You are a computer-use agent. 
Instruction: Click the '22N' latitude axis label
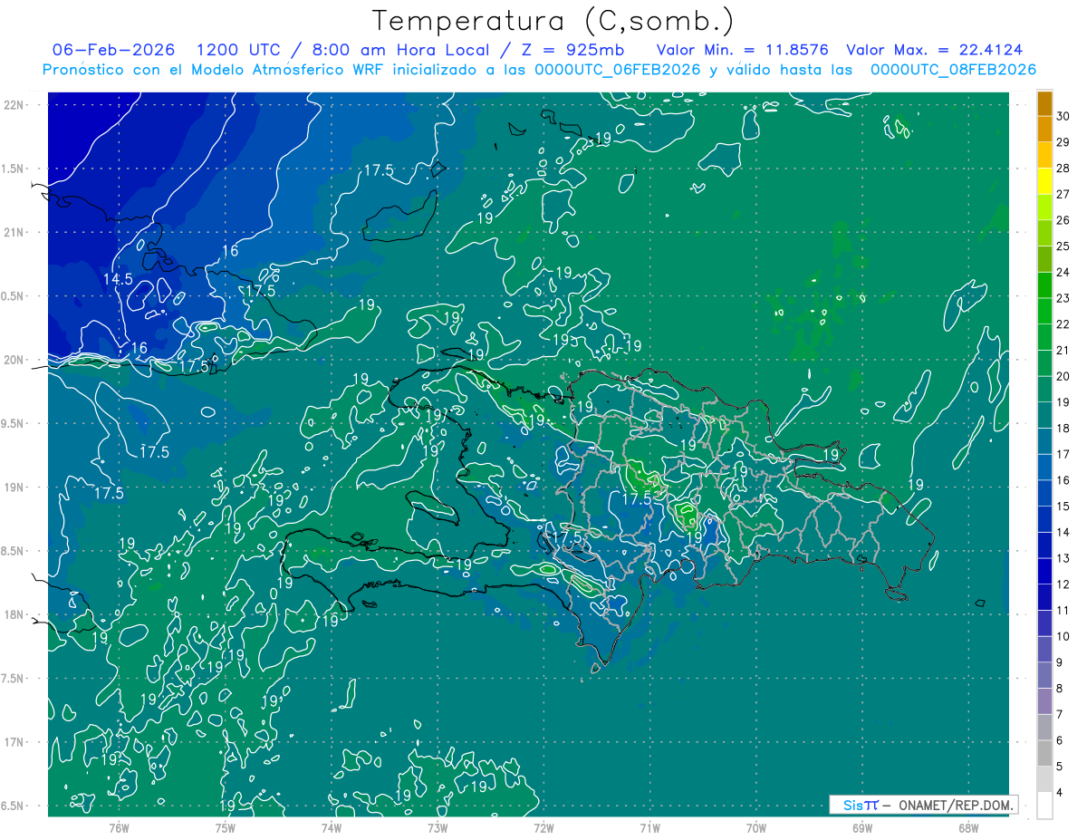[14, 104]
